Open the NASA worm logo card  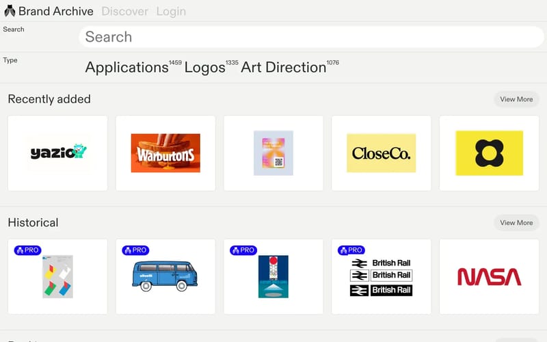[489, 276]
